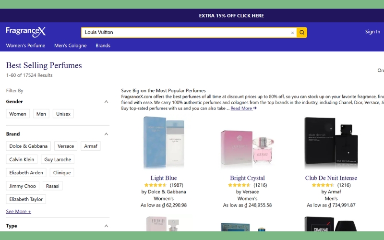Click the Extra 15% Off banner
The height and width of the screenshot is (240, 384).
(231, 16)
